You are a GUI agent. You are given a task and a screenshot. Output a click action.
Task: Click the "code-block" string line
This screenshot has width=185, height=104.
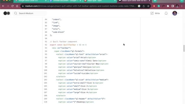[58, 32]
